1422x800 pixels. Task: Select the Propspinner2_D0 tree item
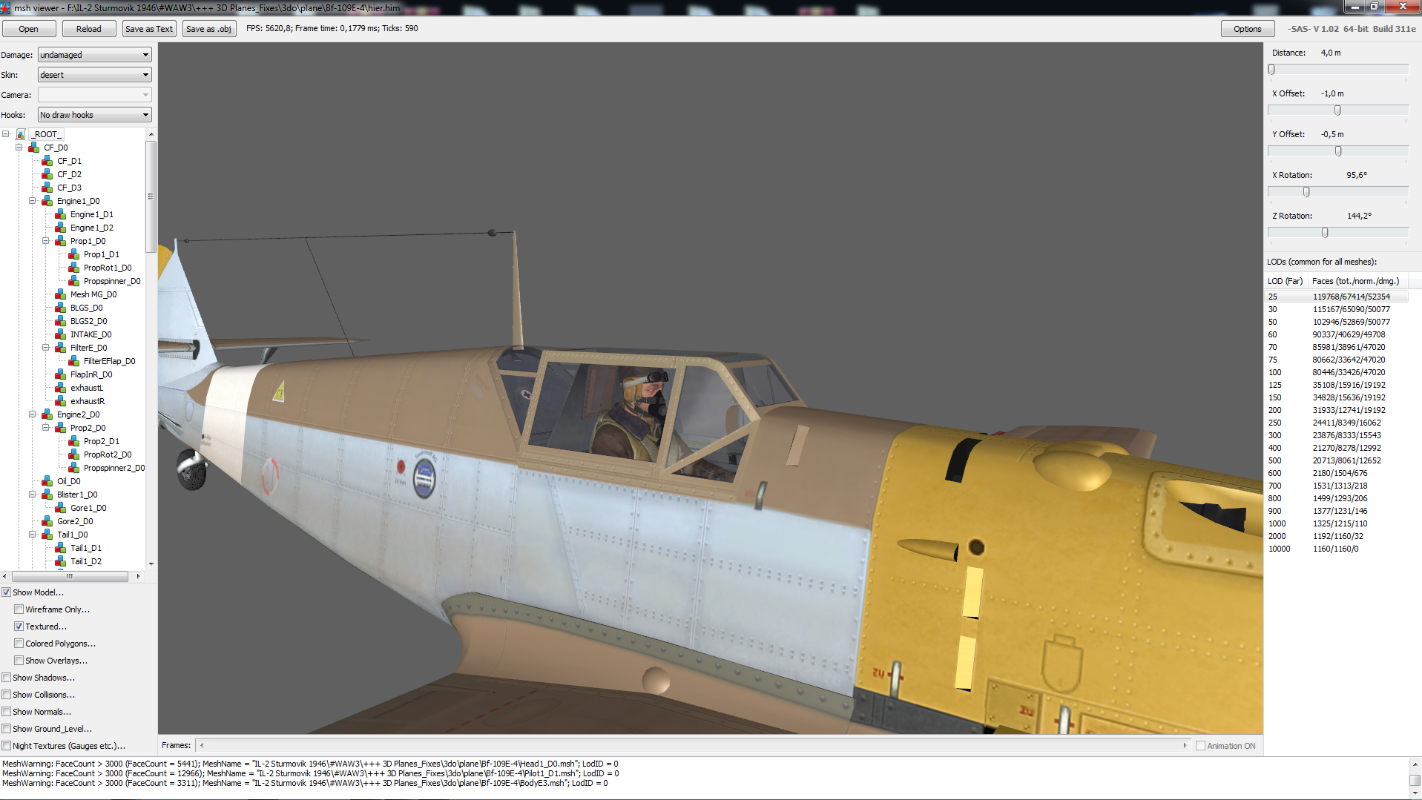pyautogui.click(x=113, y=468)
